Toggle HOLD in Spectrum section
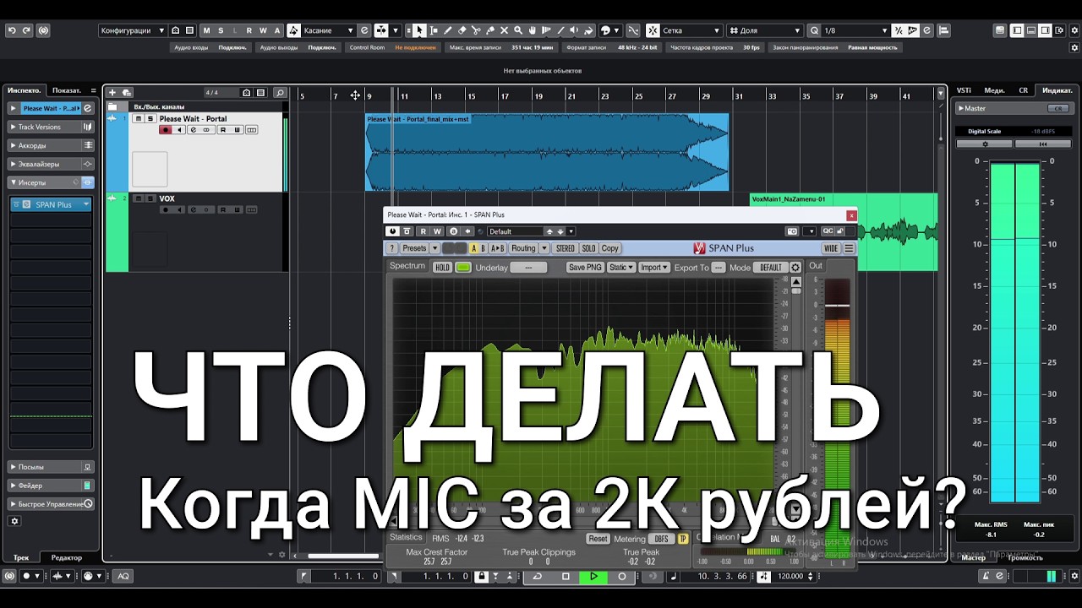This screenshot has width=1082, height=608. (x=442, y=268)
